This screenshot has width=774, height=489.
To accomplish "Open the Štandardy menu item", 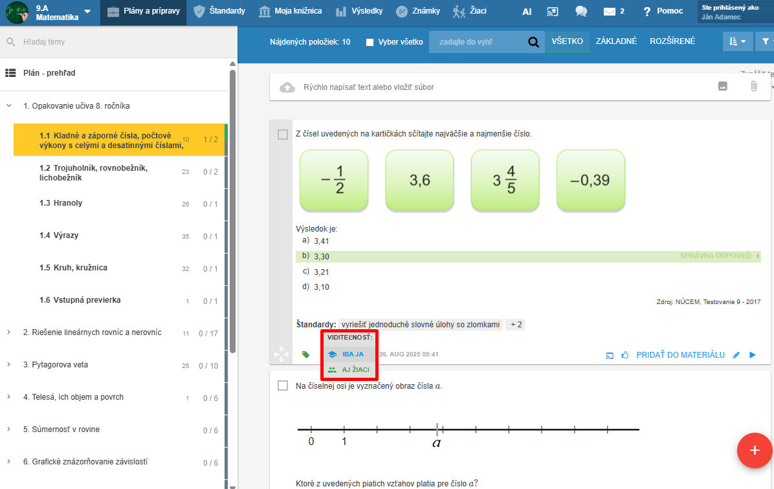I will point(219,12).
